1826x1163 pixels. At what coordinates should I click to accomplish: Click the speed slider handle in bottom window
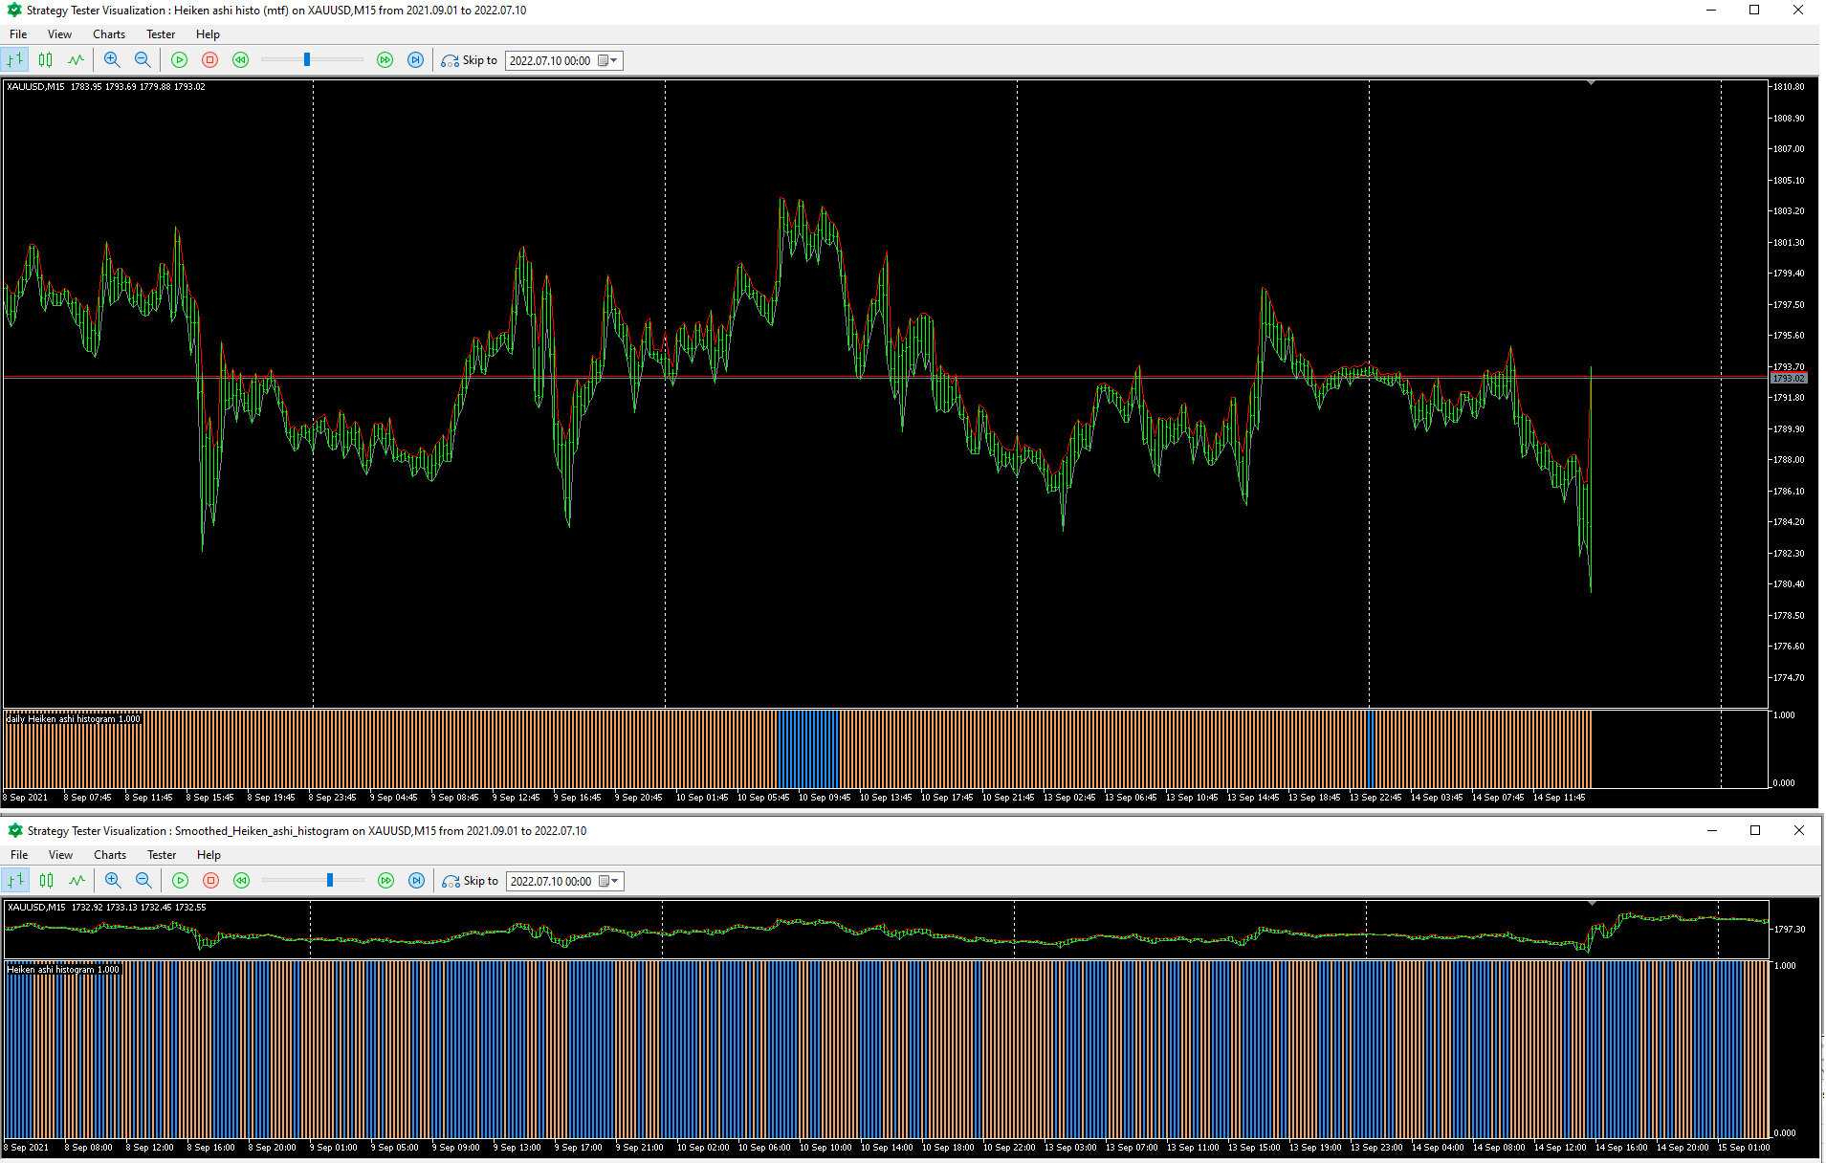(x=330, y=880)
